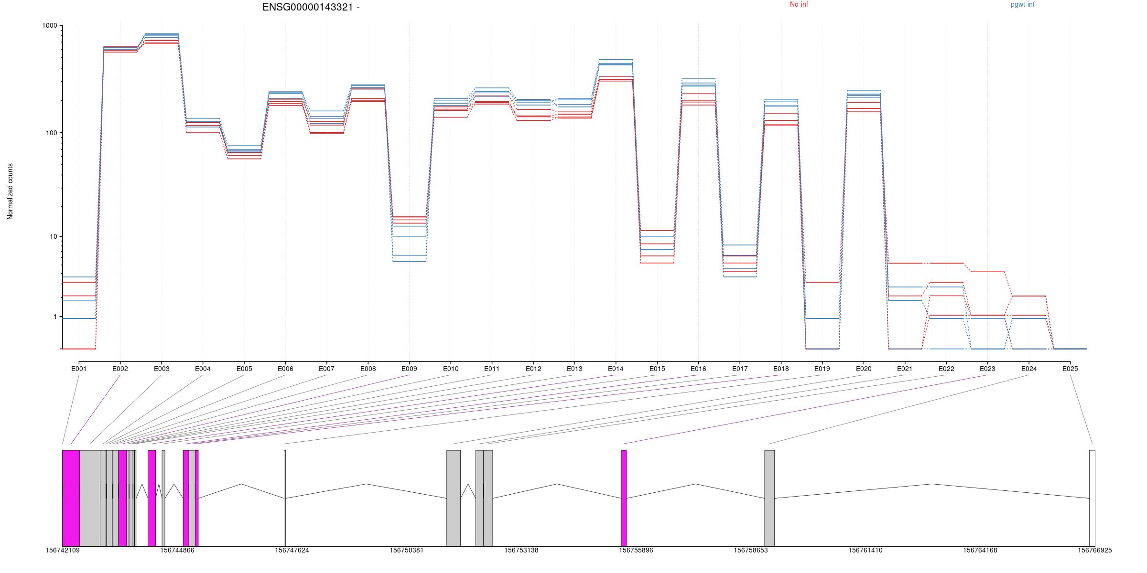Click the Normalized counts axis label

click(10, 191)
